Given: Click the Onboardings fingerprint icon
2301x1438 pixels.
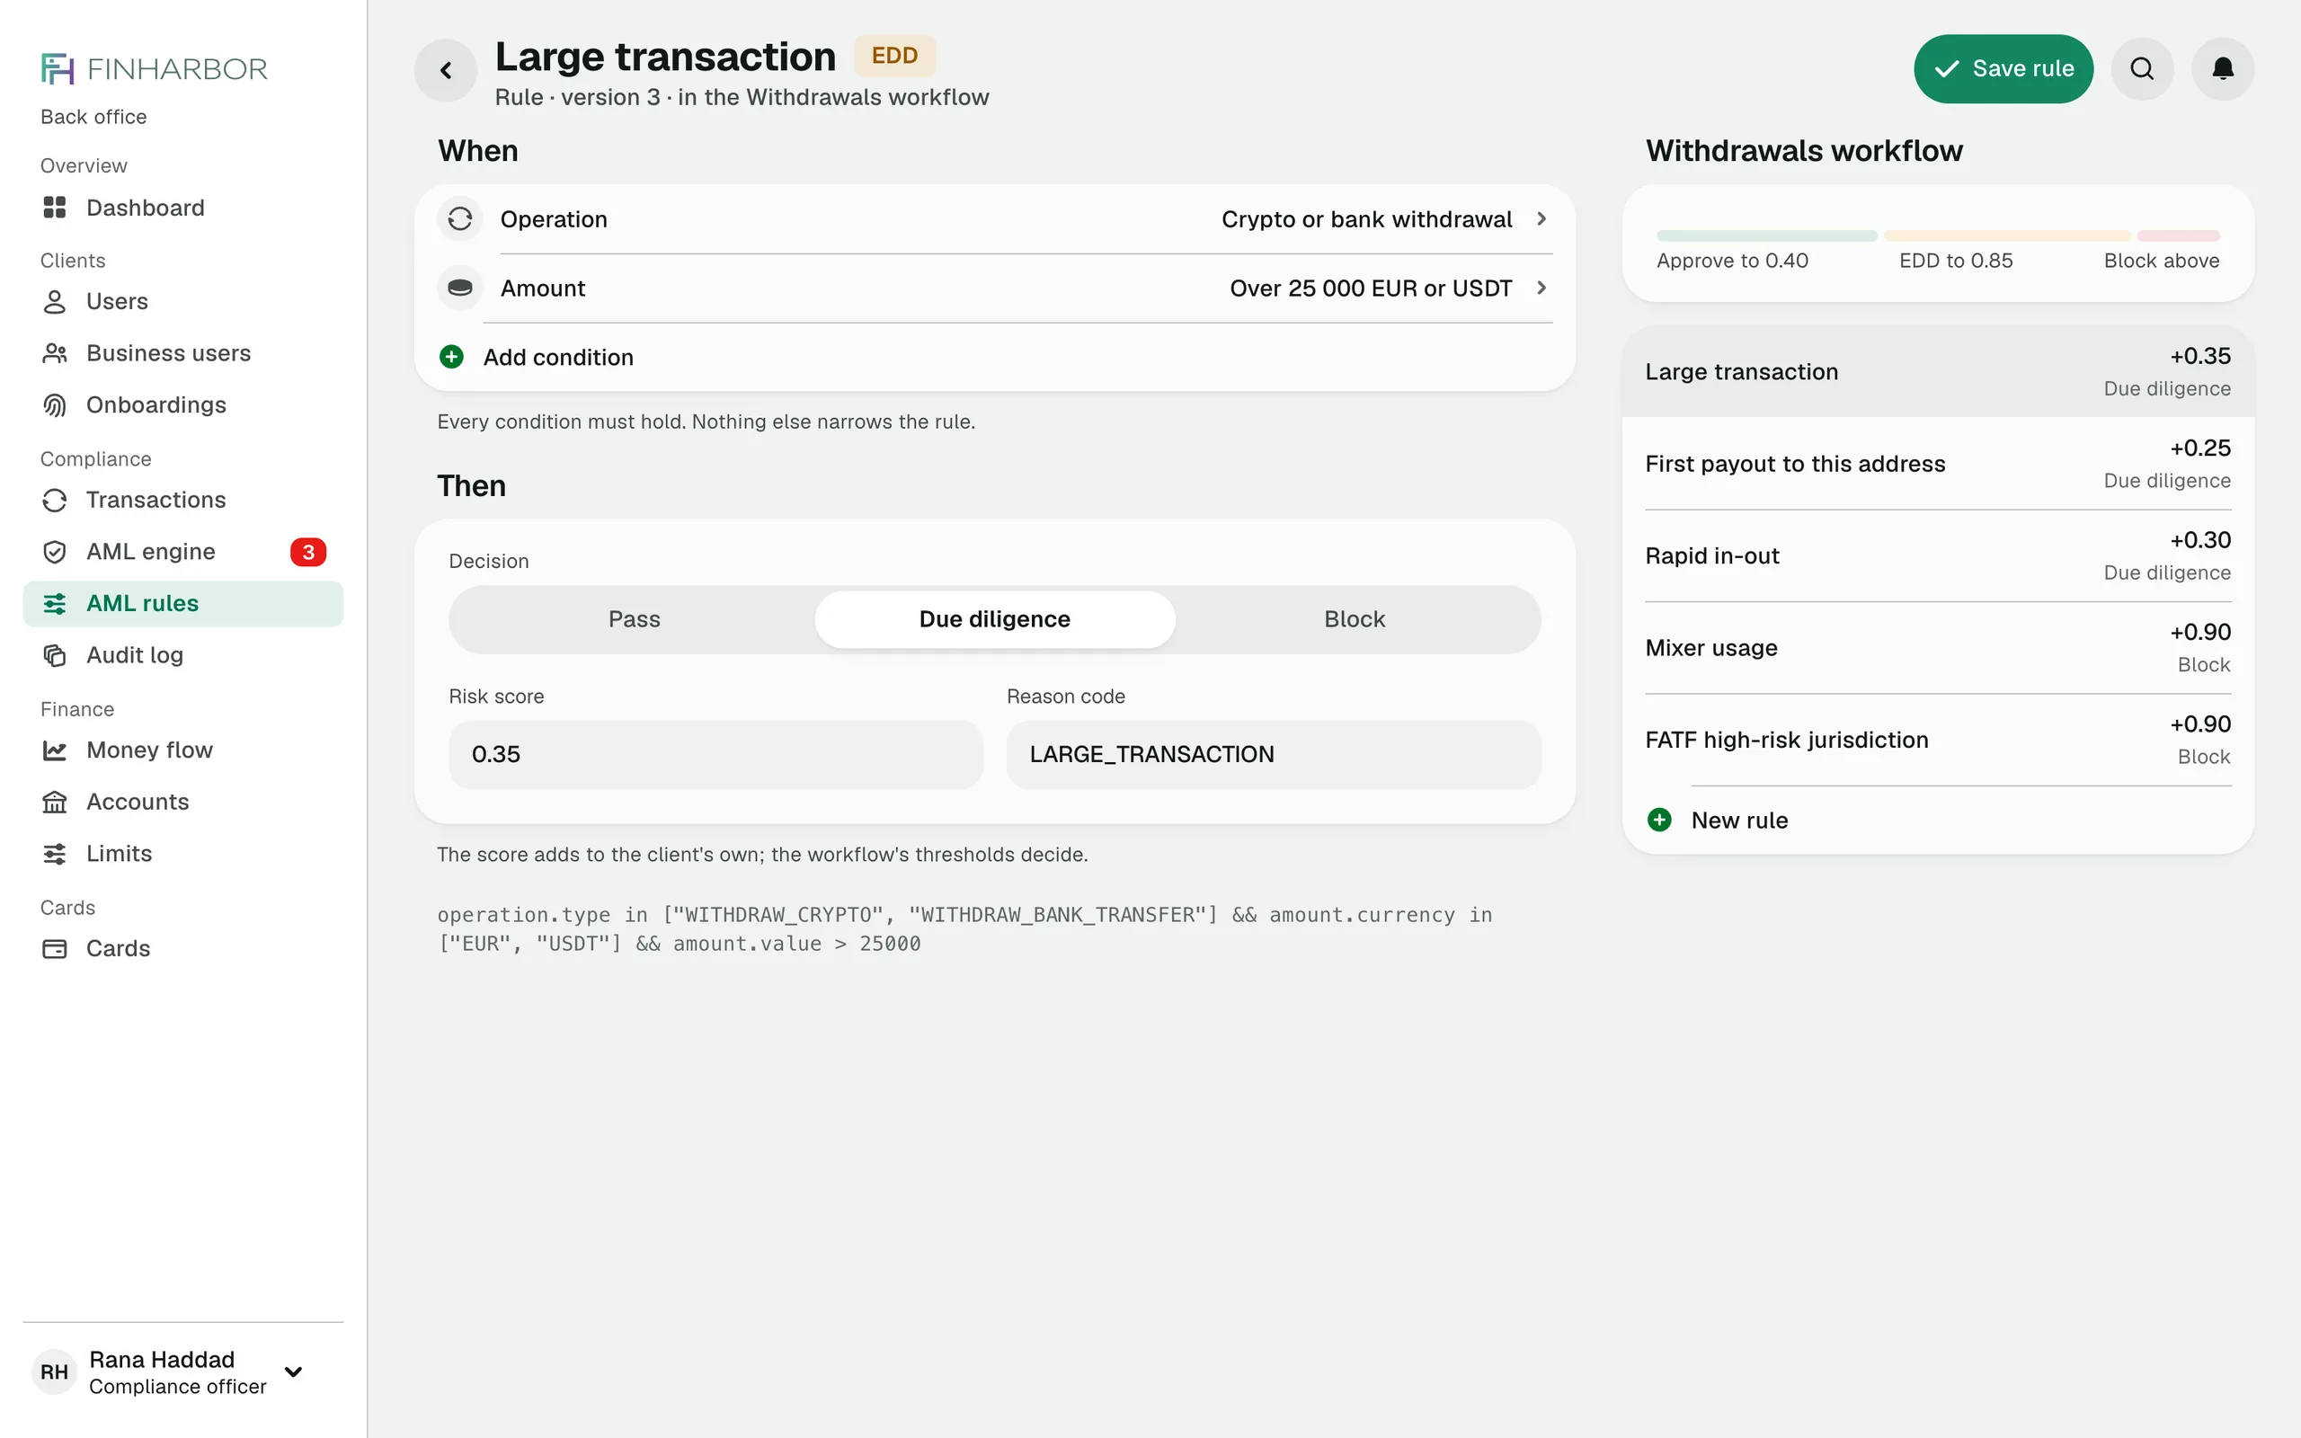Looking at the screenshot, I should pos(54,405).
